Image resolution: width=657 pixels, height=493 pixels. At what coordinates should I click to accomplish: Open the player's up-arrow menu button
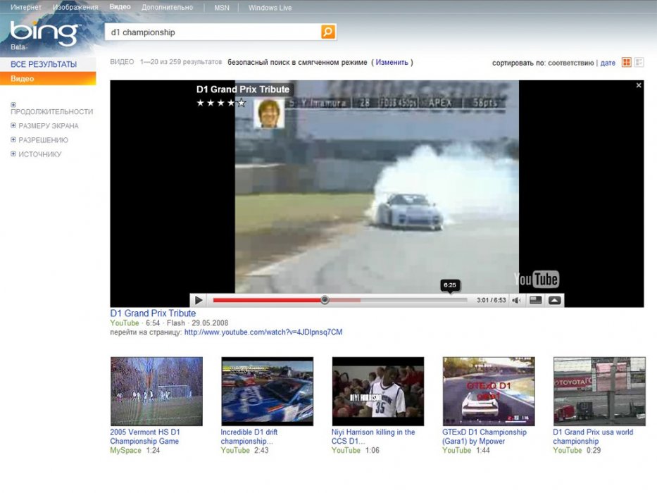[554, 300]
